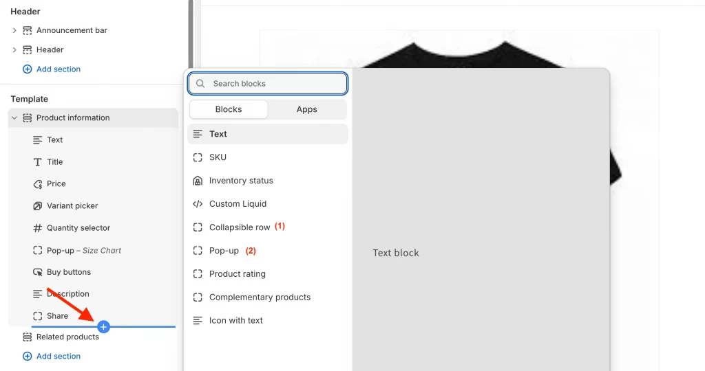Select the Blocks tab

(x=229, y=109)
